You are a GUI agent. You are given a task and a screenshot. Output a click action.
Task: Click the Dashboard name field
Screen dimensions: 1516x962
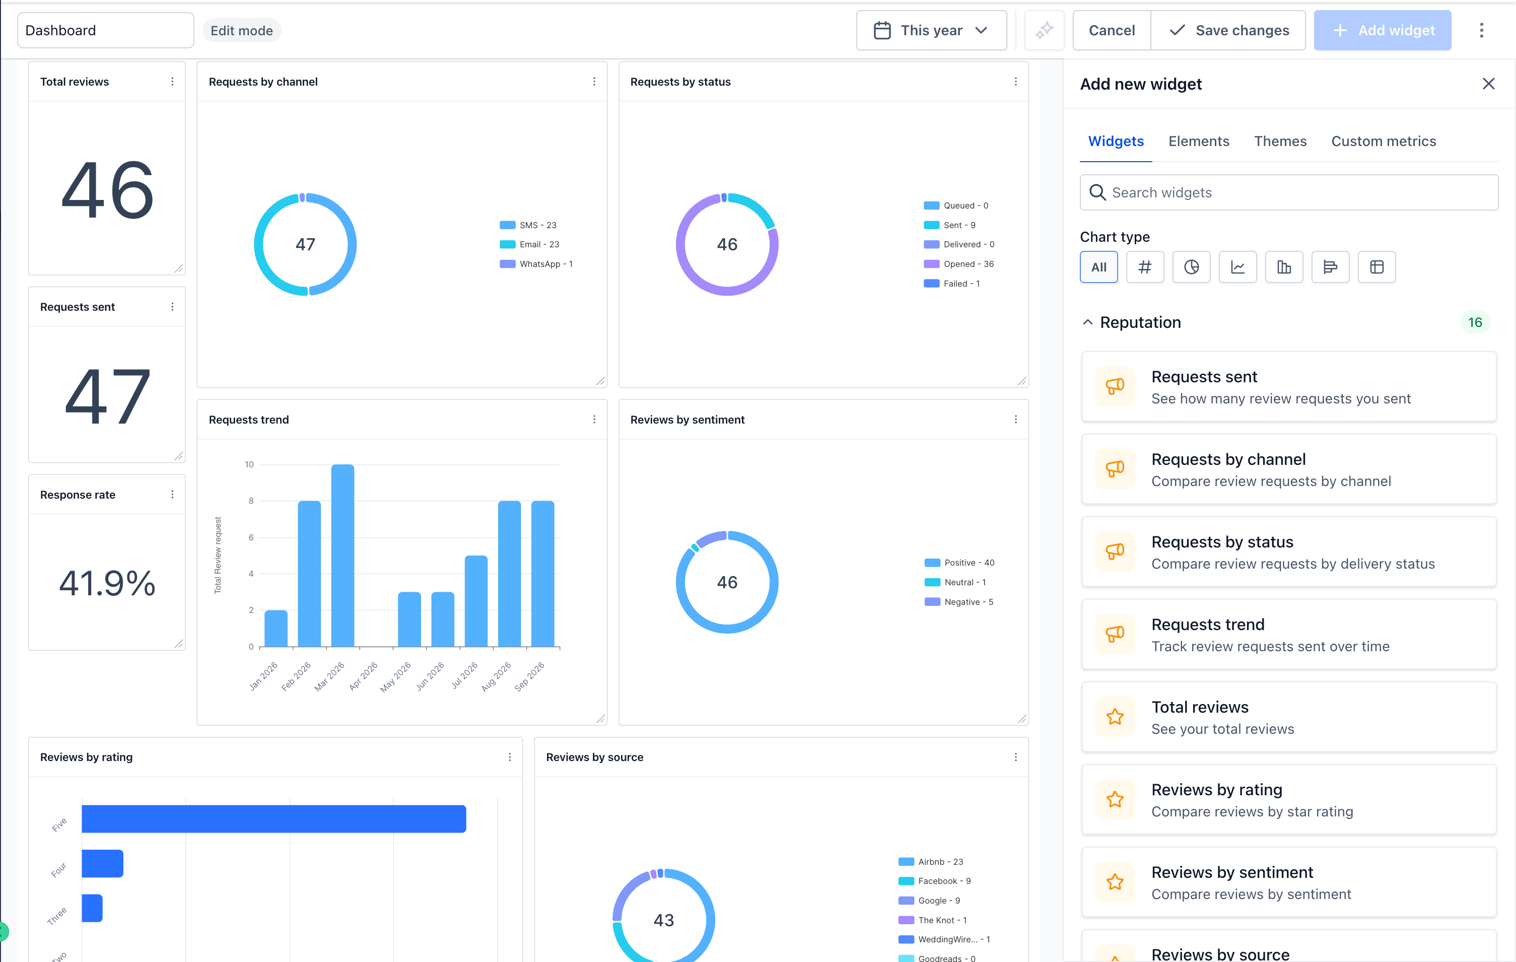(106, 30)
